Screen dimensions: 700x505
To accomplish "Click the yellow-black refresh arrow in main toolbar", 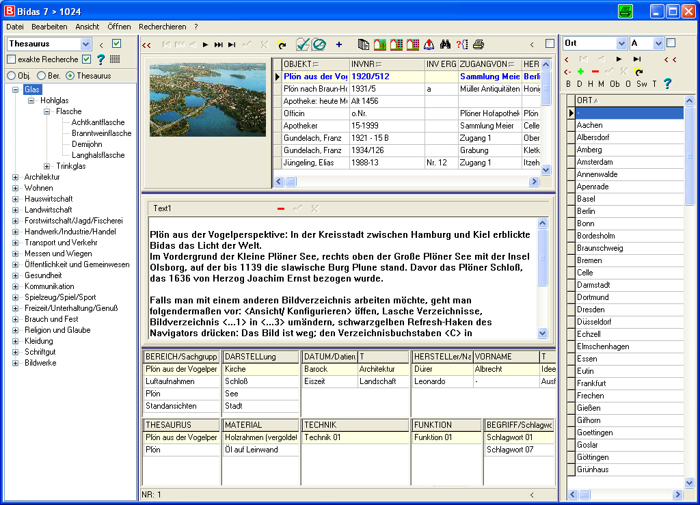I will 282,44.
